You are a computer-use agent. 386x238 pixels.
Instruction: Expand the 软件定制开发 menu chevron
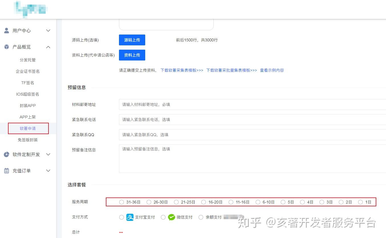48,154
